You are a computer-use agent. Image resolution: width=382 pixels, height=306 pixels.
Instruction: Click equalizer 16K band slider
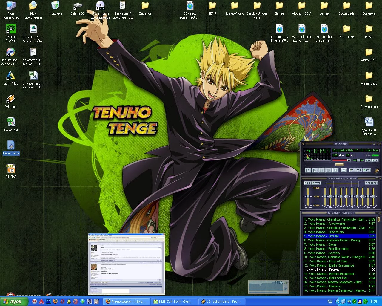(373, 196)
